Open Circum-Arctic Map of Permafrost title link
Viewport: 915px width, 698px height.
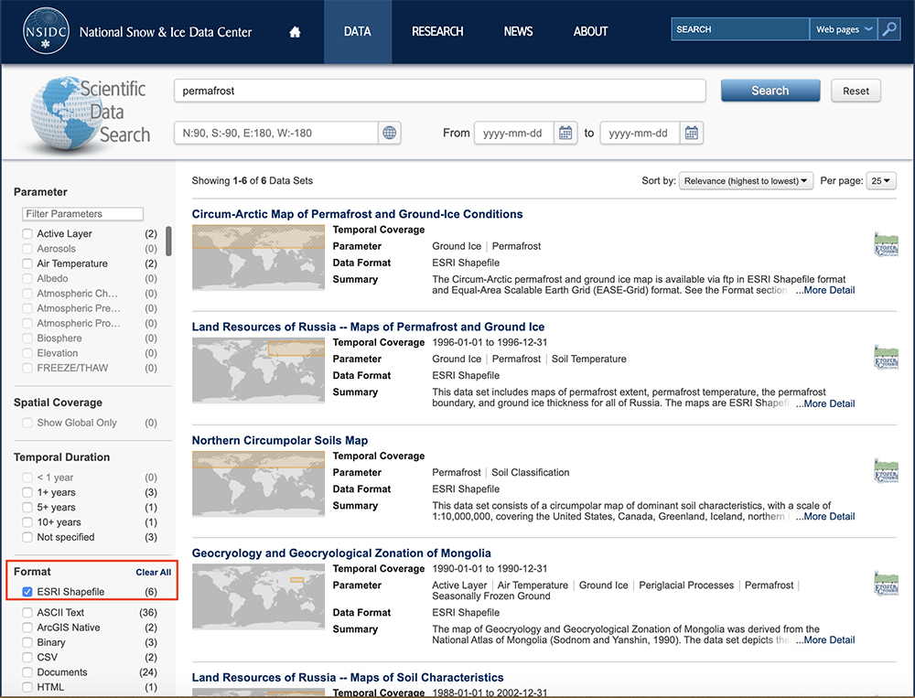coord(357,214)
